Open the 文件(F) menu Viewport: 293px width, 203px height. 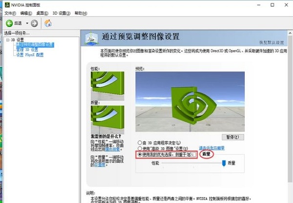pos(10,13)
